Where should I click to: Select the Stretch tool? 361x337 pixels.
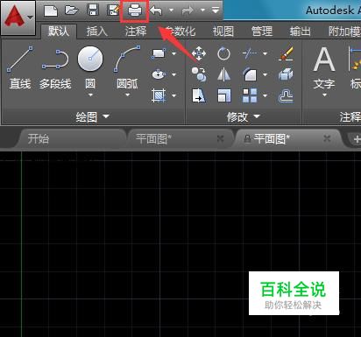(199, 95)
